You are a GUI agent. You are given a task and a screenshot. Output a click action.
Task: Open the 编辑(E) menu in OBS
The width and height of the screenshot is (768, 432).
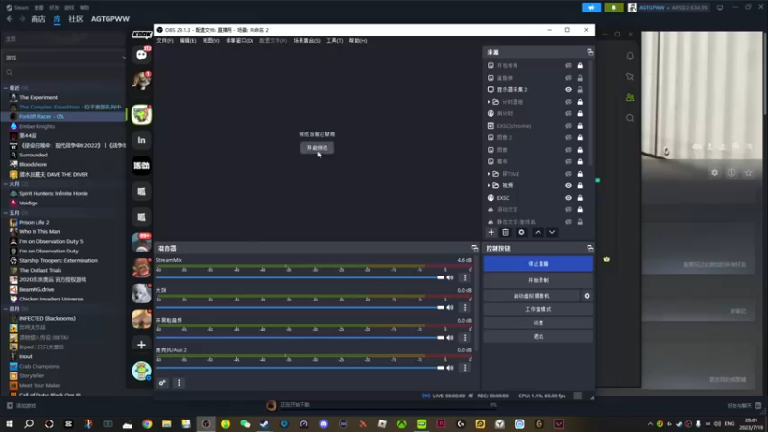(x=187, y=40)
